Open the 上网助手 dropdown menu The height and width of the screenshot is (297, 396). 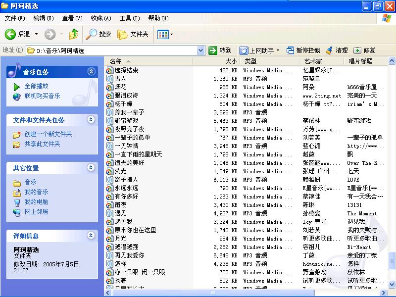278,50
